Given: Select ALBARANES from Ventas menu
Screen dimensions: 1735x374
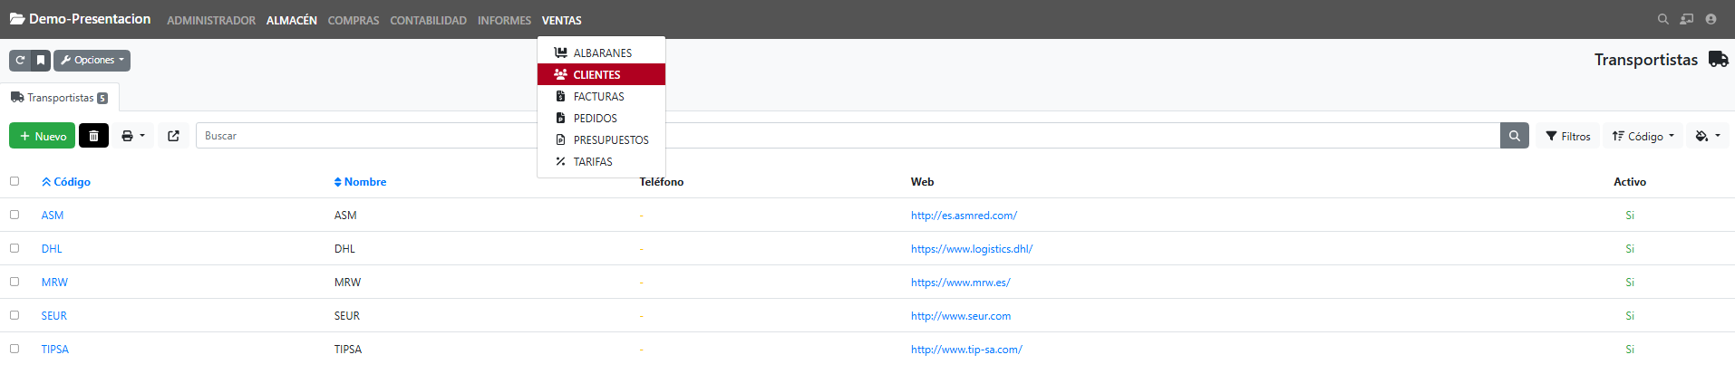Looking at the screenshot, I should point(601,53).
